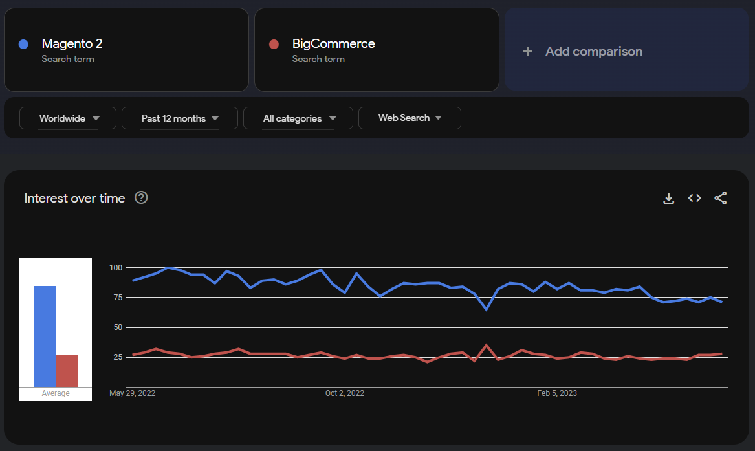
Task: Open help for Interest over time
Action: (x=141, y=197)
